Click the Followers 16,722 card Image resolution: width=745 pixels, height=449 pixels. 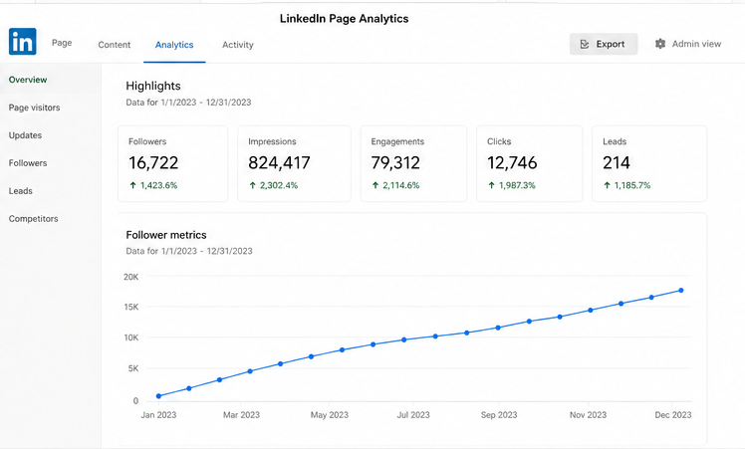tap(173, 164)
